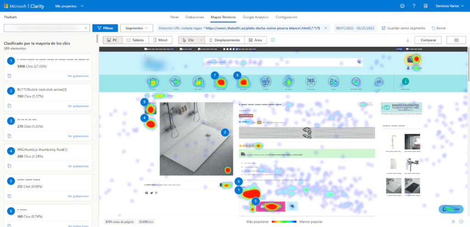Viewport: 470px width, 227px height.
Task: Clear the search field with the X icon
Action: [x=85, y=28]
